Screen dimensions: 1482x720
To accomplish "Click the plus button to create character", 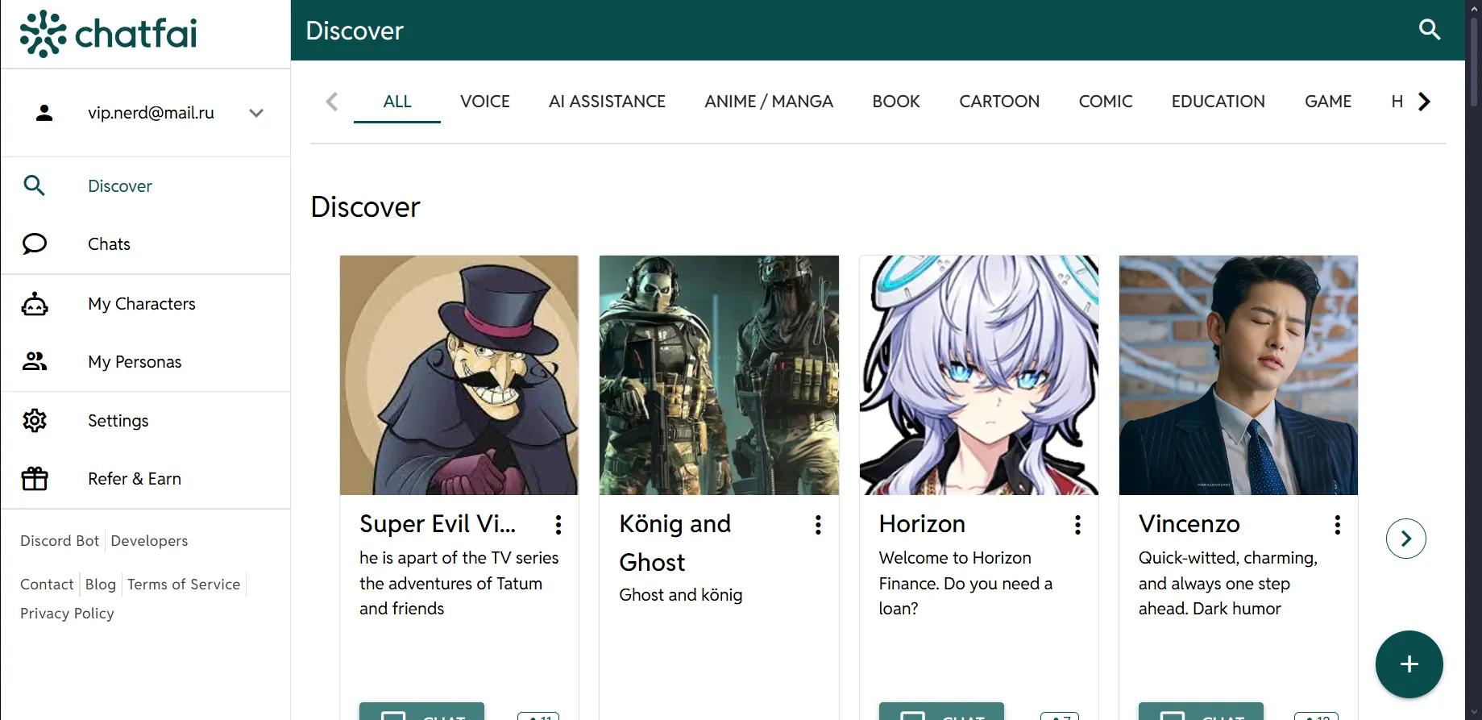I will [1409, 664].
